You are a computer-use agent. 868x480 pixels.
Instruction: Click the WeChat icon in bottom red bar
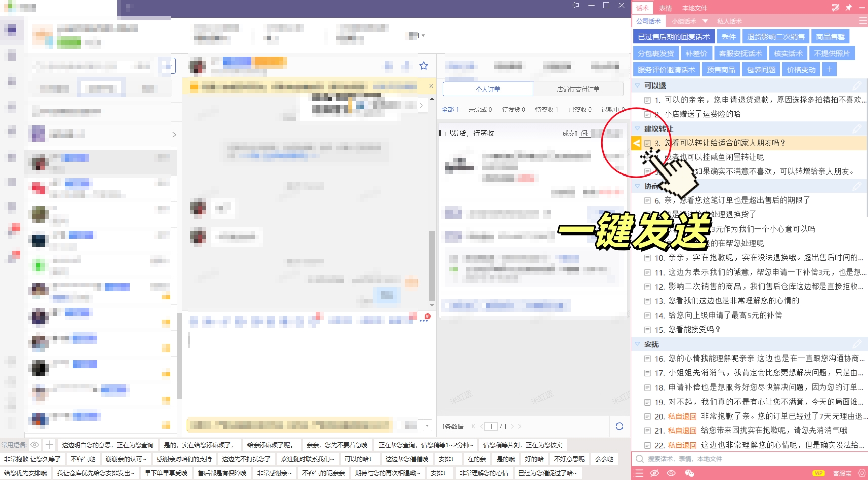click(689, 473)
